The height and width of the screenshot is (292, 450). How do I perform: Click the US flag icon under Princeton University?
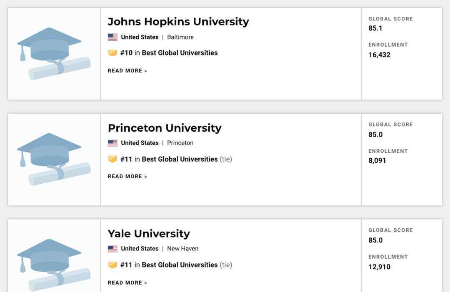click(x=112, y=143)
